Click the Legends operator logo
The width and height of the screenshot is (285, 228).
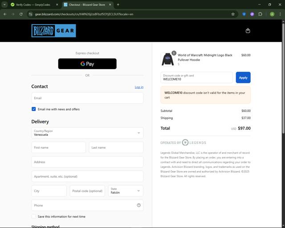coord(183,142)
